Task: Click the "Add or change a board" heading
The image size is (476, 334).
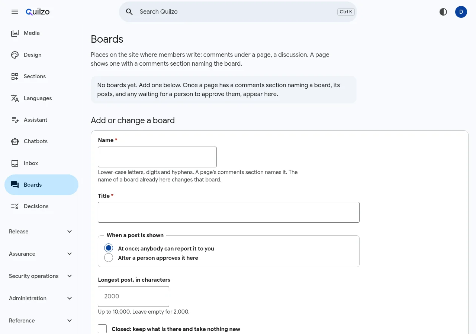Action: click(x=133, y=121)
